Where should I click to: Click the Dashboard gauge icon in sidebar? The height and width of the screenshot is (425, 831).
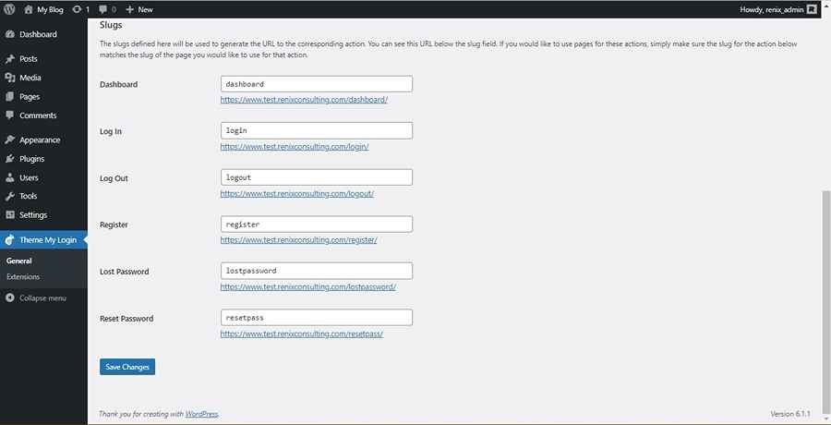9,34
